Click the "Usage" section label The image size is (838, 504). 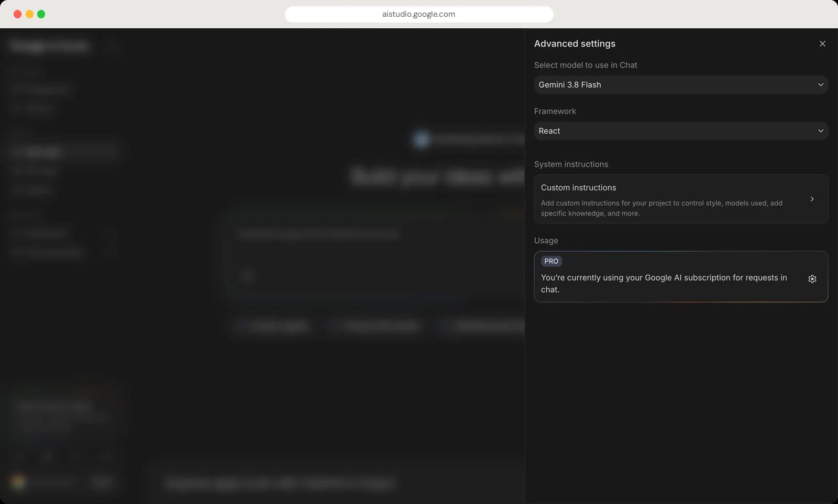click(x=546, y=240)
